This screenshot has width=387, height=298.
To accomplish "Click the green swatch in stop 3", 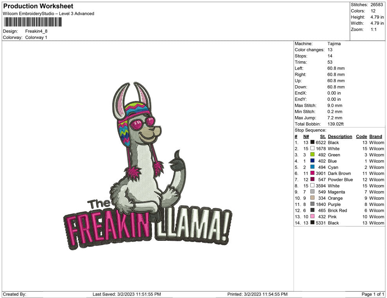I will pos(312,154).
